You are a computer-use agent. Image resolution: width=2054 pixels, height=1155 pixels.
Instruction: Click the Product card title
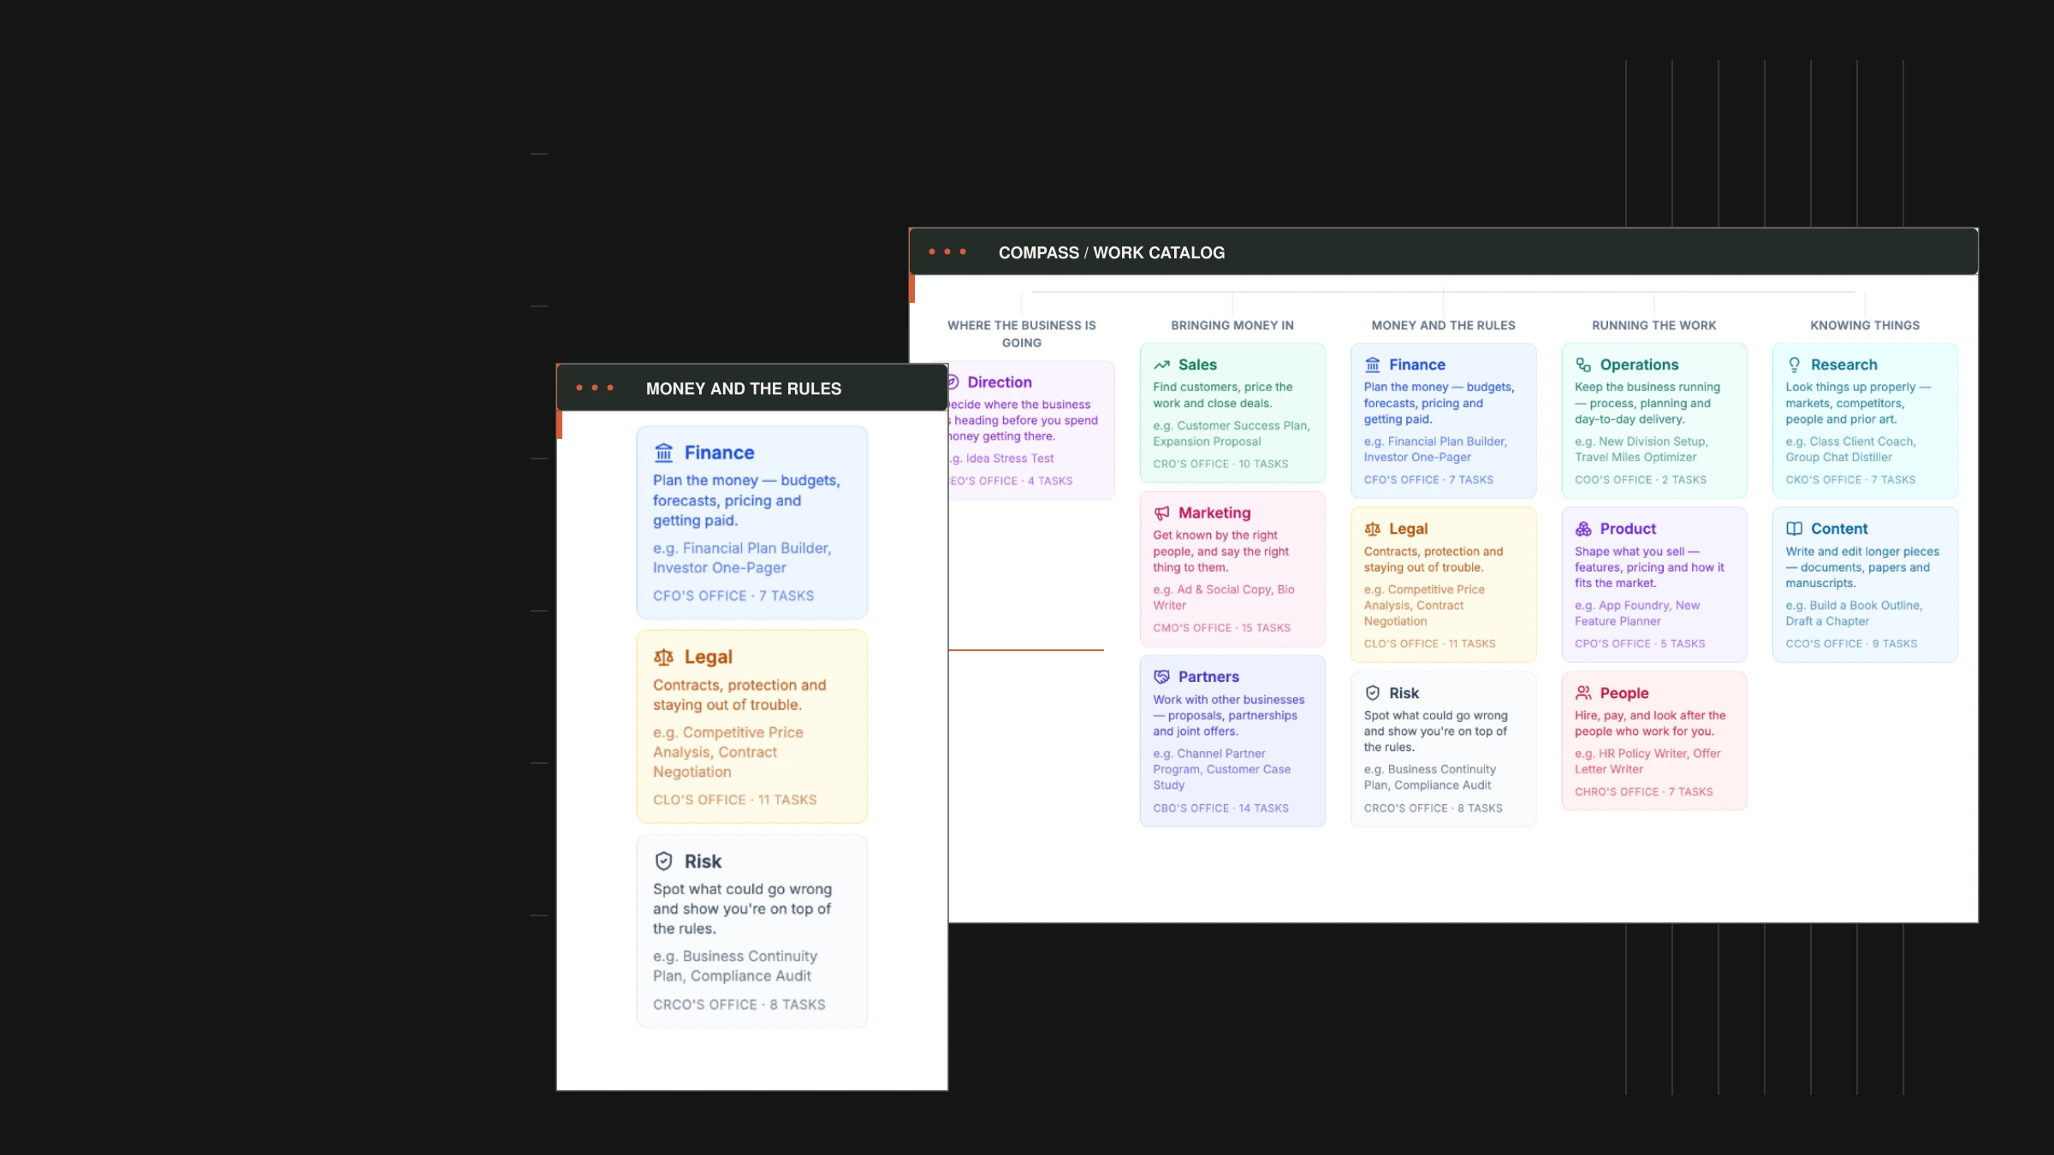coord(1628,530)
